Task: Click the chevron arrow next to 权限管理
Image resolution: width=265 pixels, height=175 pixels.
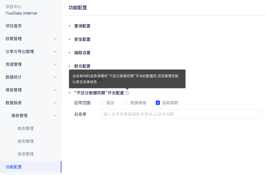Action: [55, 39]
